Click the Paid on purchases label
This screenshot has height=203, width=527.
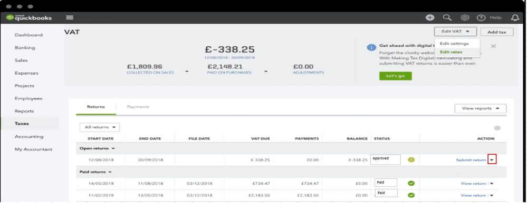point(229,73)
